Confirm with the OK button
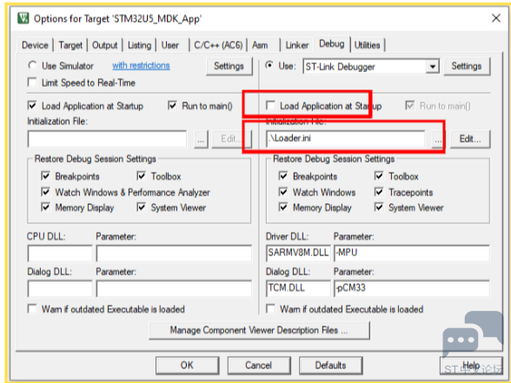This screenshot has height=383, width=511. (x=187, y=366)
